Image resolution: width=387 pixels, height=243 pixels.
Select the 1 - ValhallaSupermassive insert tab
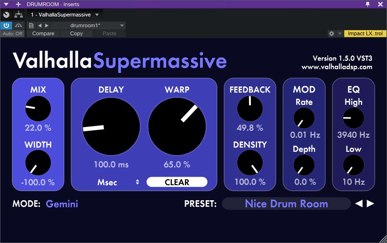[61, 15]
